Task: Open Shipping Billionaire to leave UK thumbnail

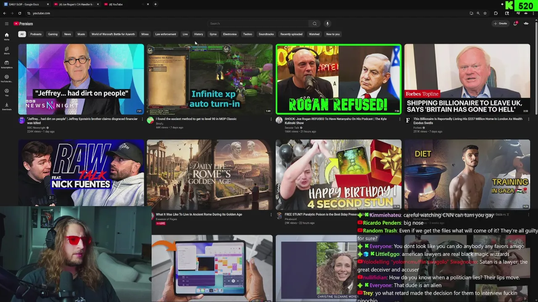Action: tap(467, 79)
